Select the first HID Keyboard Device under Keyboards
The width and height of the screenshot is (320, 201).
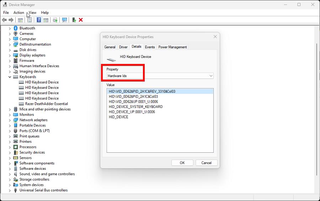tap(42, 82)
